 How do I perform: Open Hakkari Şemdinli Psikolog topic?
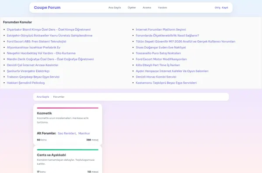(x=26, y=83)
